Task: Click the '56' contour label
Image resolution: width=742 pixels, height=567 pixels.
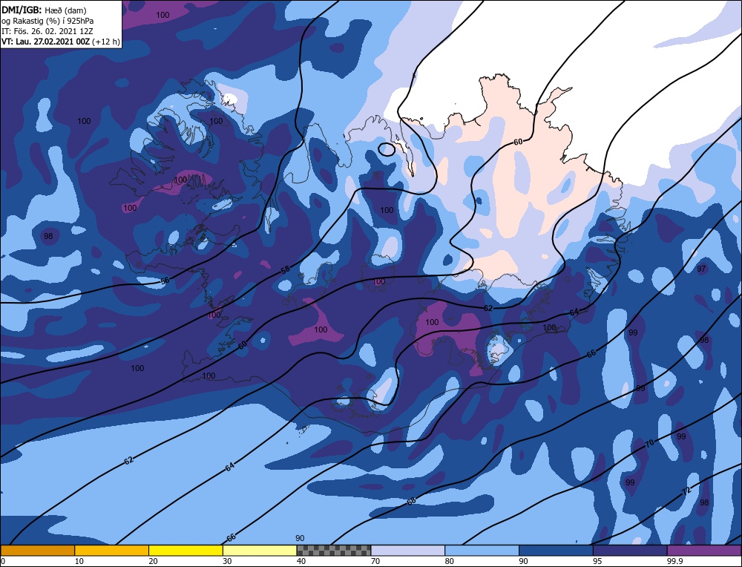Action: (165, 281)
